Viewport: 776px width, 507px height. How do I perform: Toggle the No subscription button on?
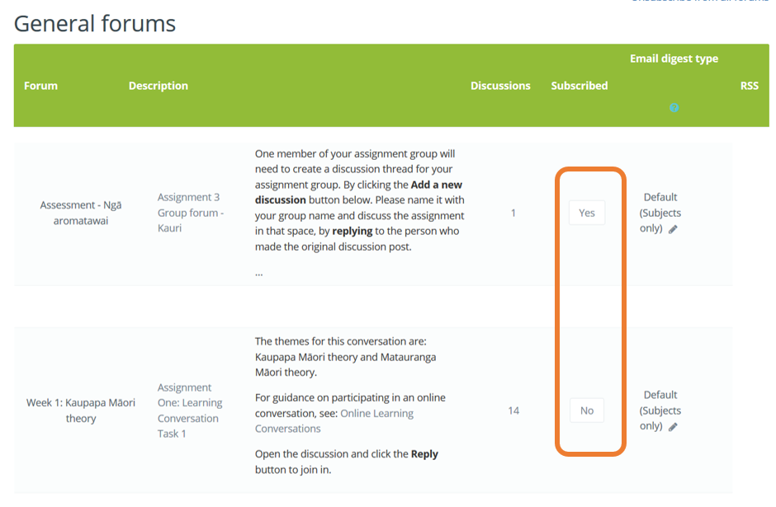point(586,411)
